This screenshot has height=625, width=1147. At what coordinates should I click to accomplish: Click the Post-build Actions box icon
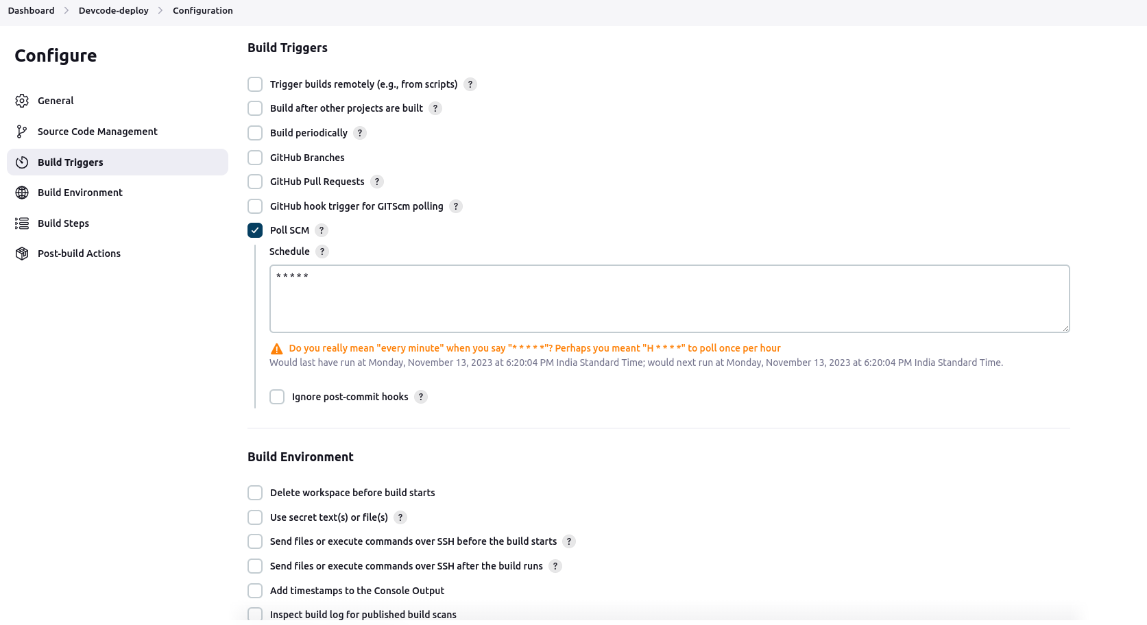tap(22, 254)
